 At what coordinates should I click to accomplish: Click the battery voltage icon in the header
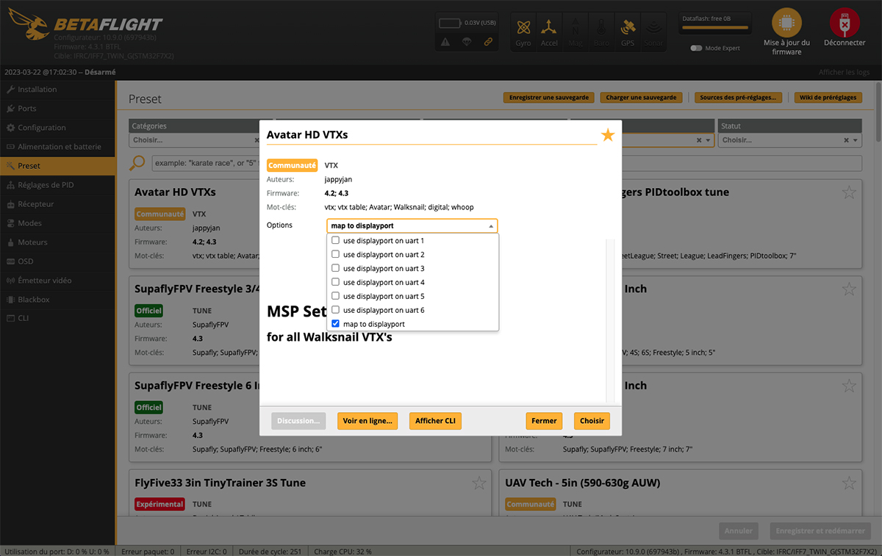coord(449,23)
